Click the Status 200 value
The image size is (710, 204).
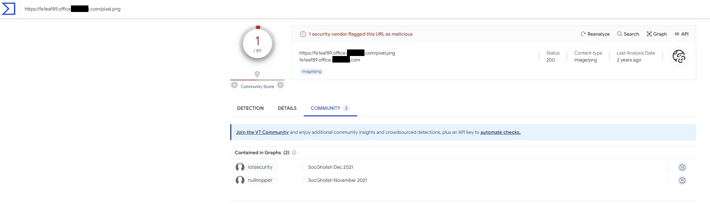(551, 60)
